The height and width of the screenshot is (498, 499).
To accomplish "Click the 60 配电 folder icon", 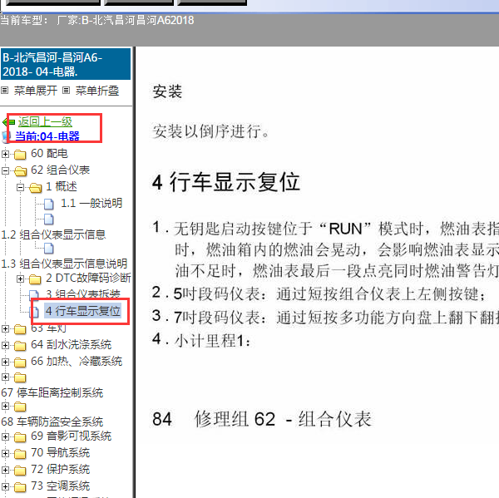I will click(20, 155).
